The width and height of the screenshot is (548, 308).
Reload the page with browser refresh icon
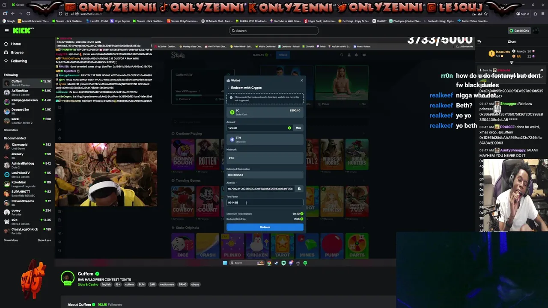pyautogui.click(x=28, y=14)
